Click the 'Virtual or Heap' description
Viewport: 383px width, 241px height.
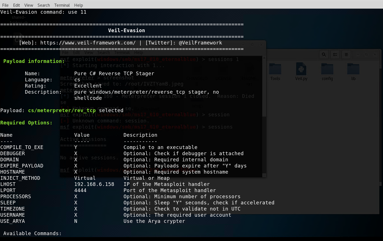(147, 178)
